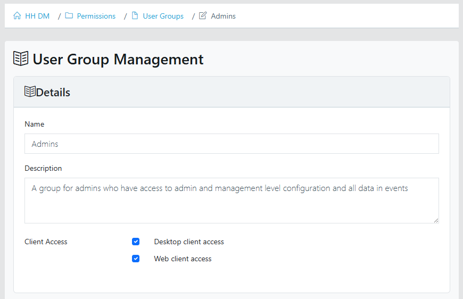This screenshot has width=463, height=299.
Task: Open the HH DM breadcrumb link
Action: coord(37,16)
